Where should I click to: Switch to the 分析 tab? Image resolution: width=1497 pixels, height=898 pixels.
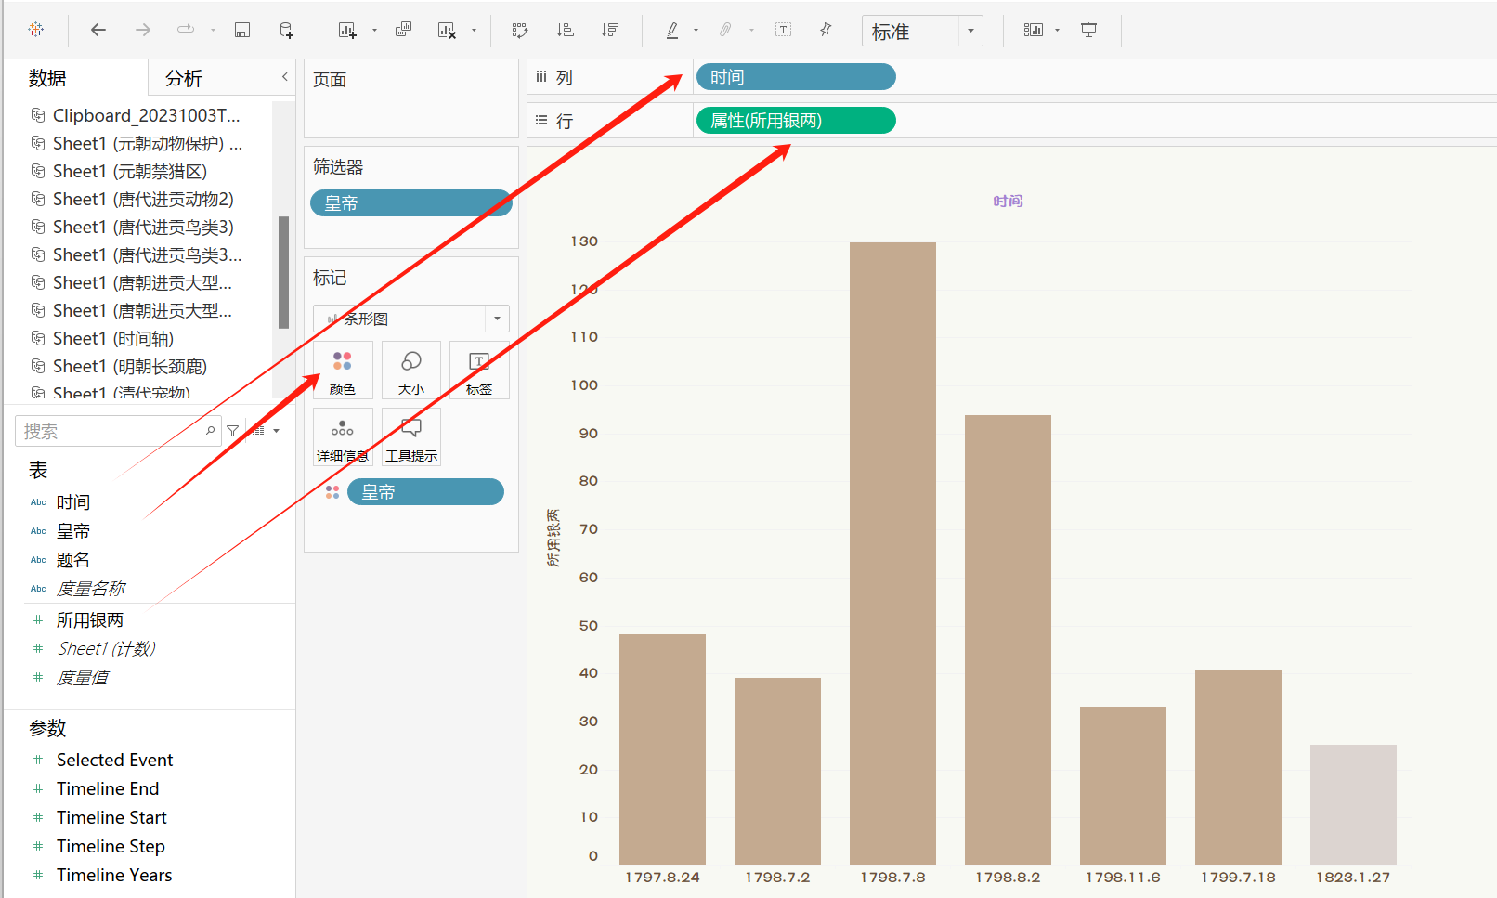184,79
